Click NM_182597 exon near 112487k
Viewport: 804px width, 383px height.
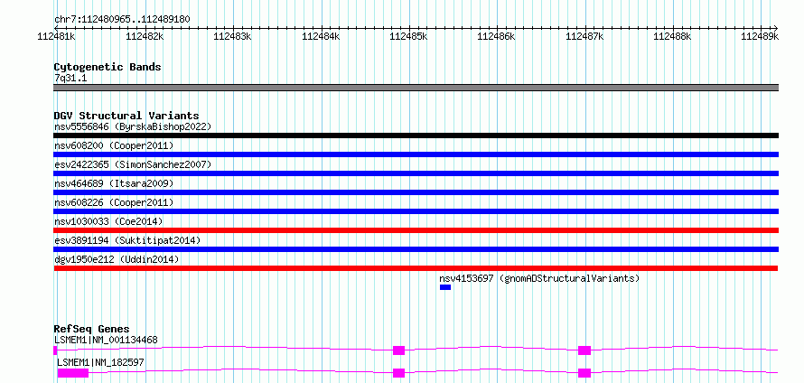click(584, 373)
